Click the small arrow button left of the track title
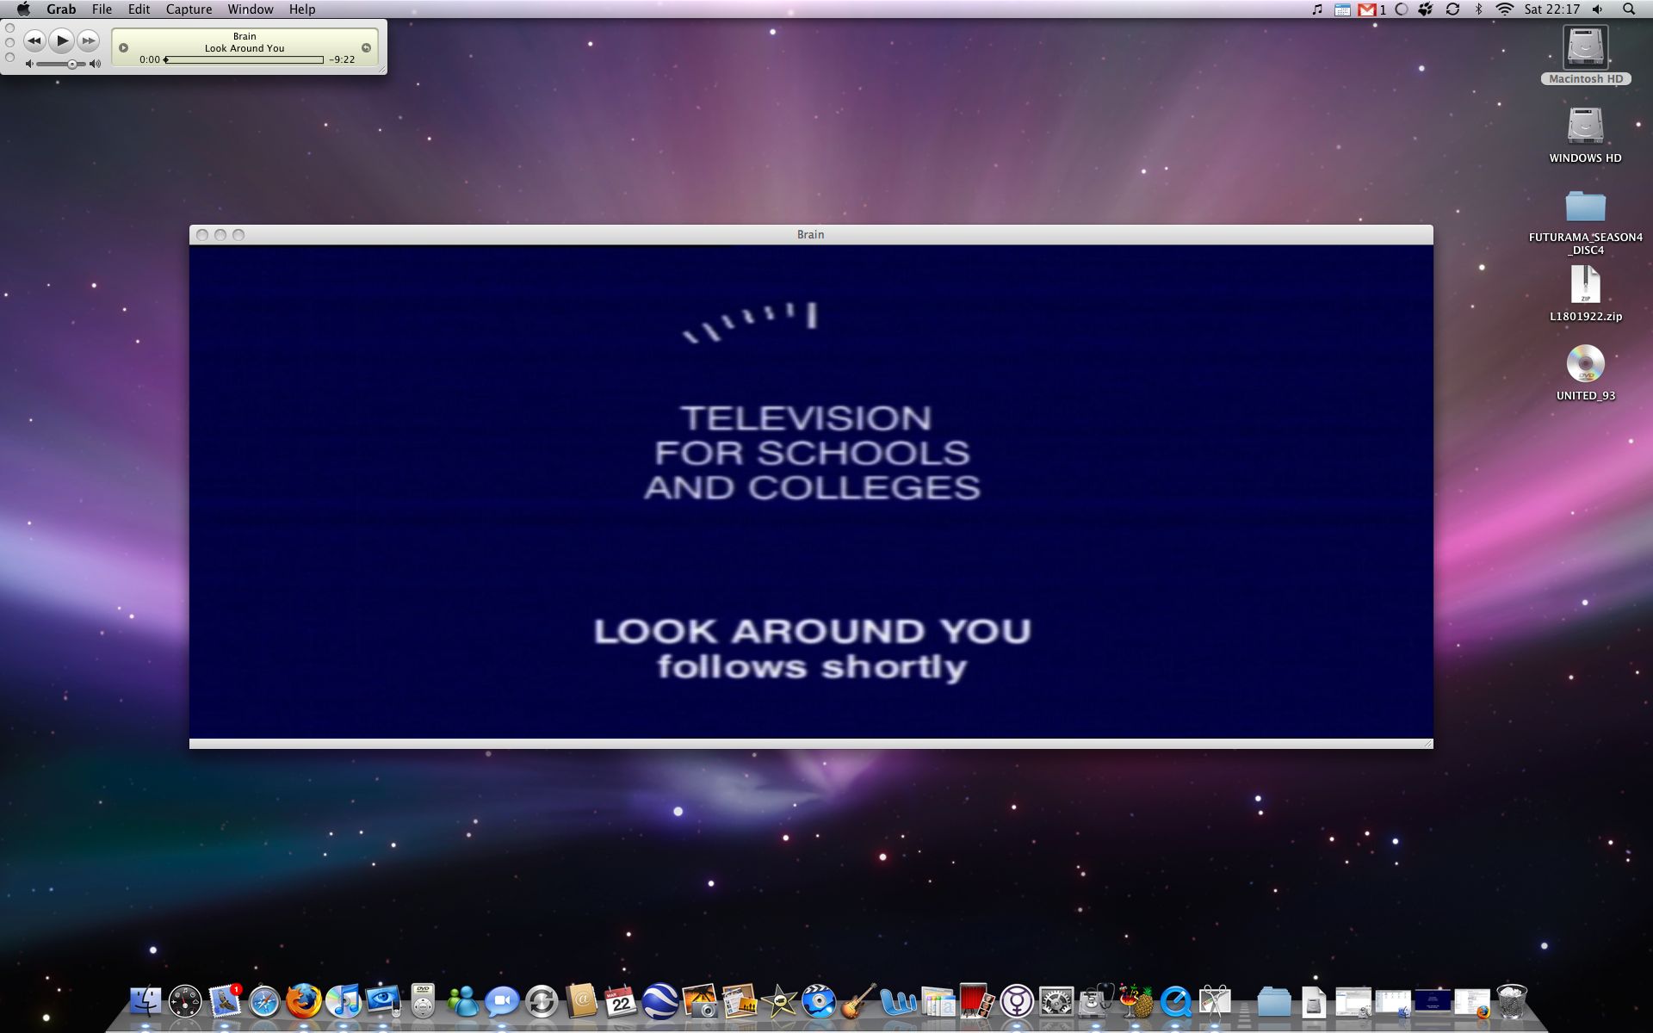The height and width of the screenshot is (1033, 1653). click(123, 48)
